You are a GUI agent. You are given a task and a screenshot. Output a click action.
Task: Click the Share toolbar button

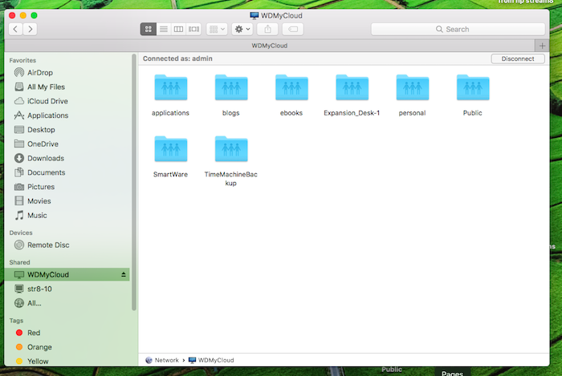pyautogui.click(x=267, y=30)
